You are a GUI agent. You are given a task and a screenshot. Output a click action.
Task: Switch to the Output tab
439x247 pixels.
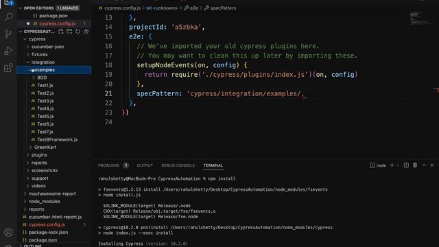point(145,165)
